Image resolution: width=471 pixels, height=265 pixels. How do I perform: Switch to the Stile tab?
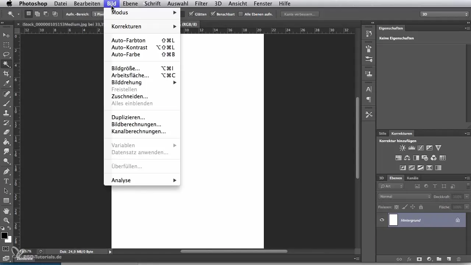(383, 134)
